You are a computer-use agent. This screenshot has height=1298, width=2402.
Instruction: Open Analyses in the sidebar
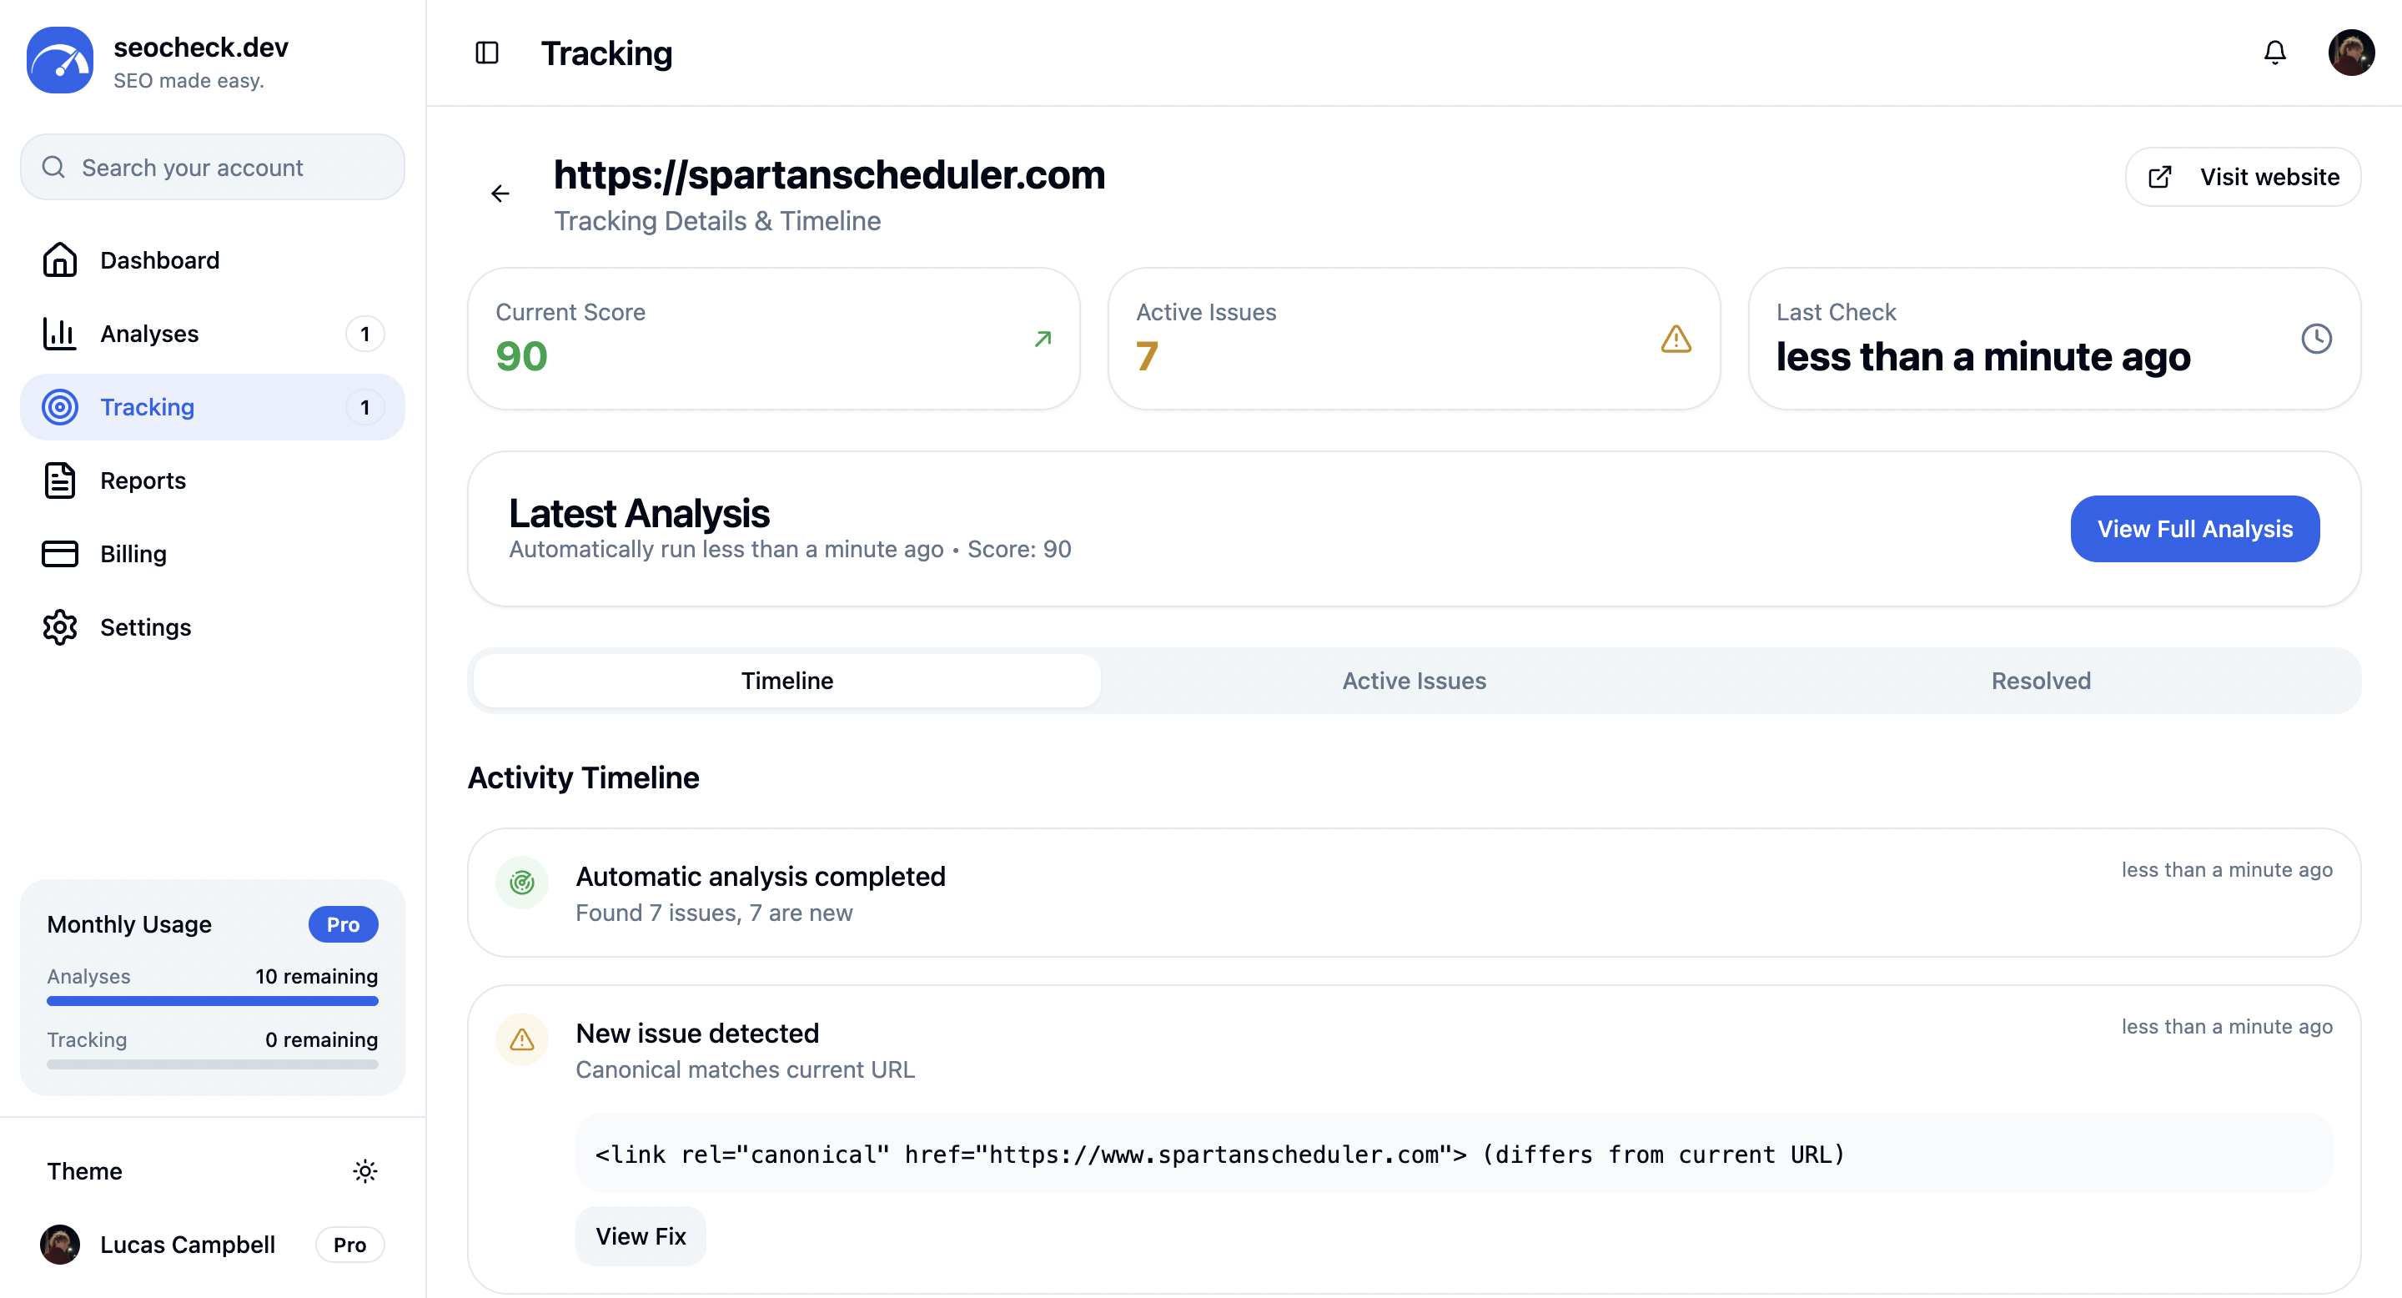[x=213, y=334]
